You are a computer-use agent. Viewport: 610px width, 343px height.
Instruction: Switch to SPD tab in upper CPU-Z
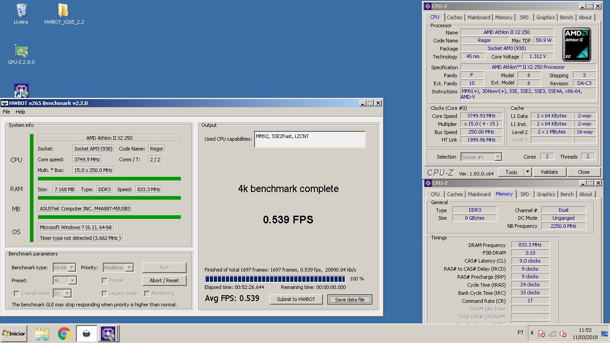pos(524,17)
